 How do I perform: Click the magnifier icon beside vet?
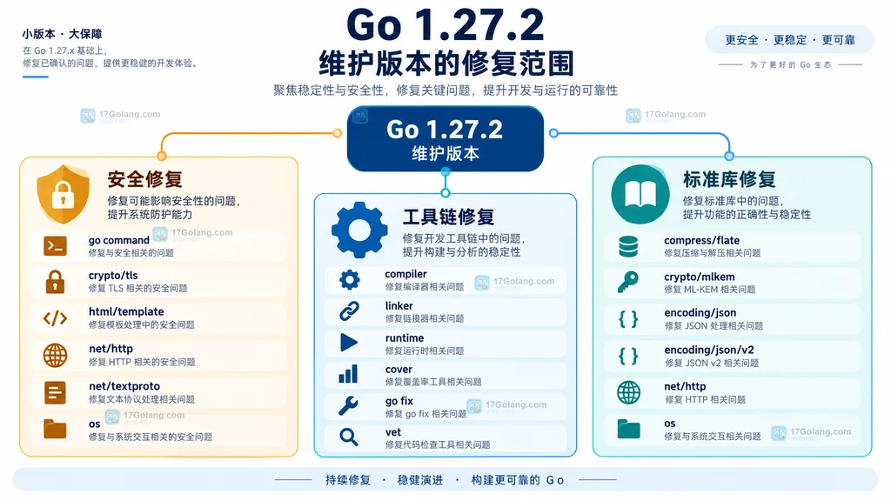point(348,437)
